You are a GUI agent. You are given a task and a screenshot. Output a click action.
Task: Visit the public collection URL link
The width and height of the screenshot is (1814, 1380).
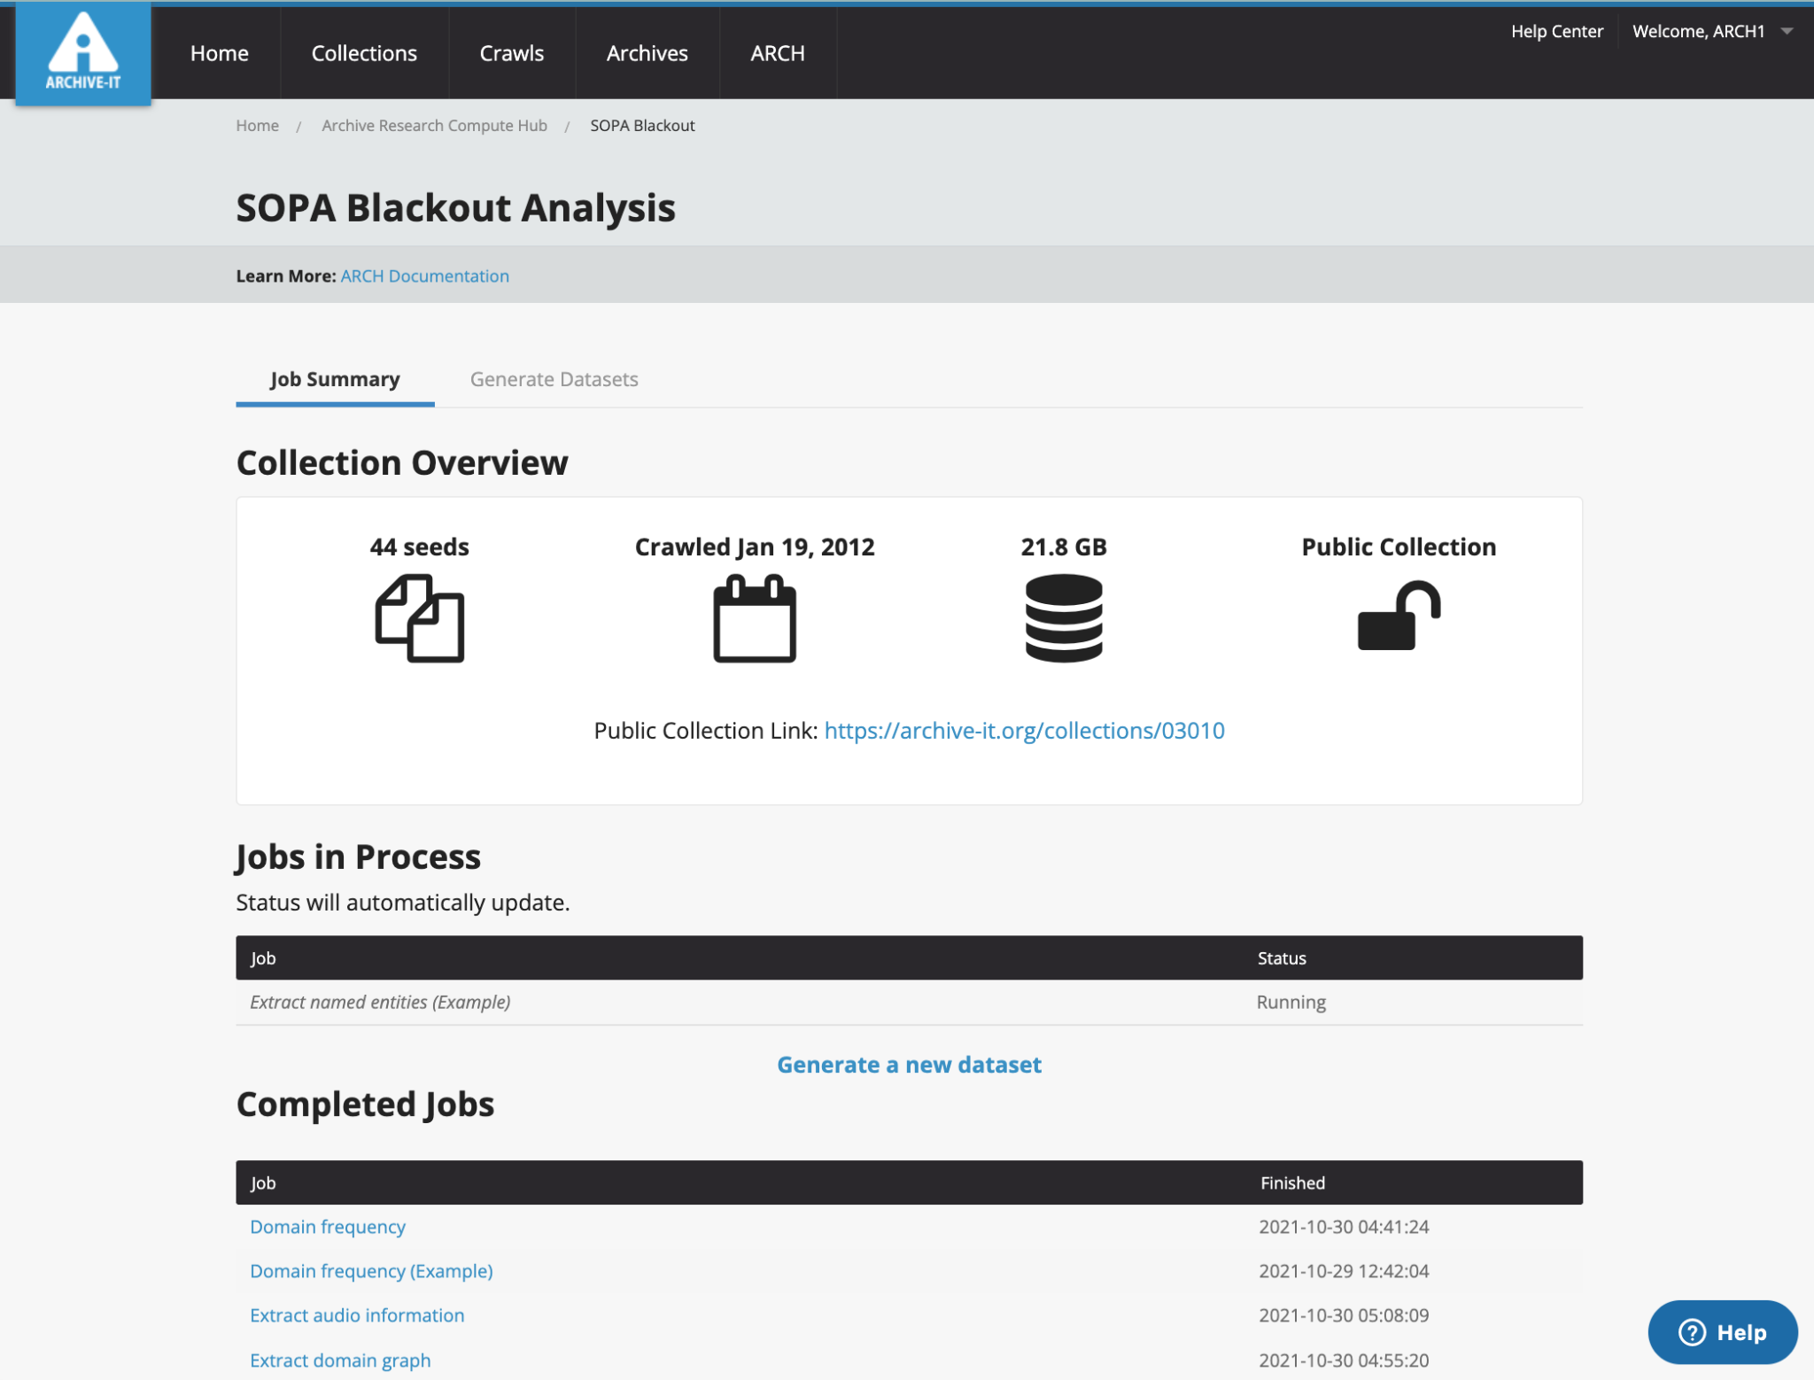(x=1024, y=730)
